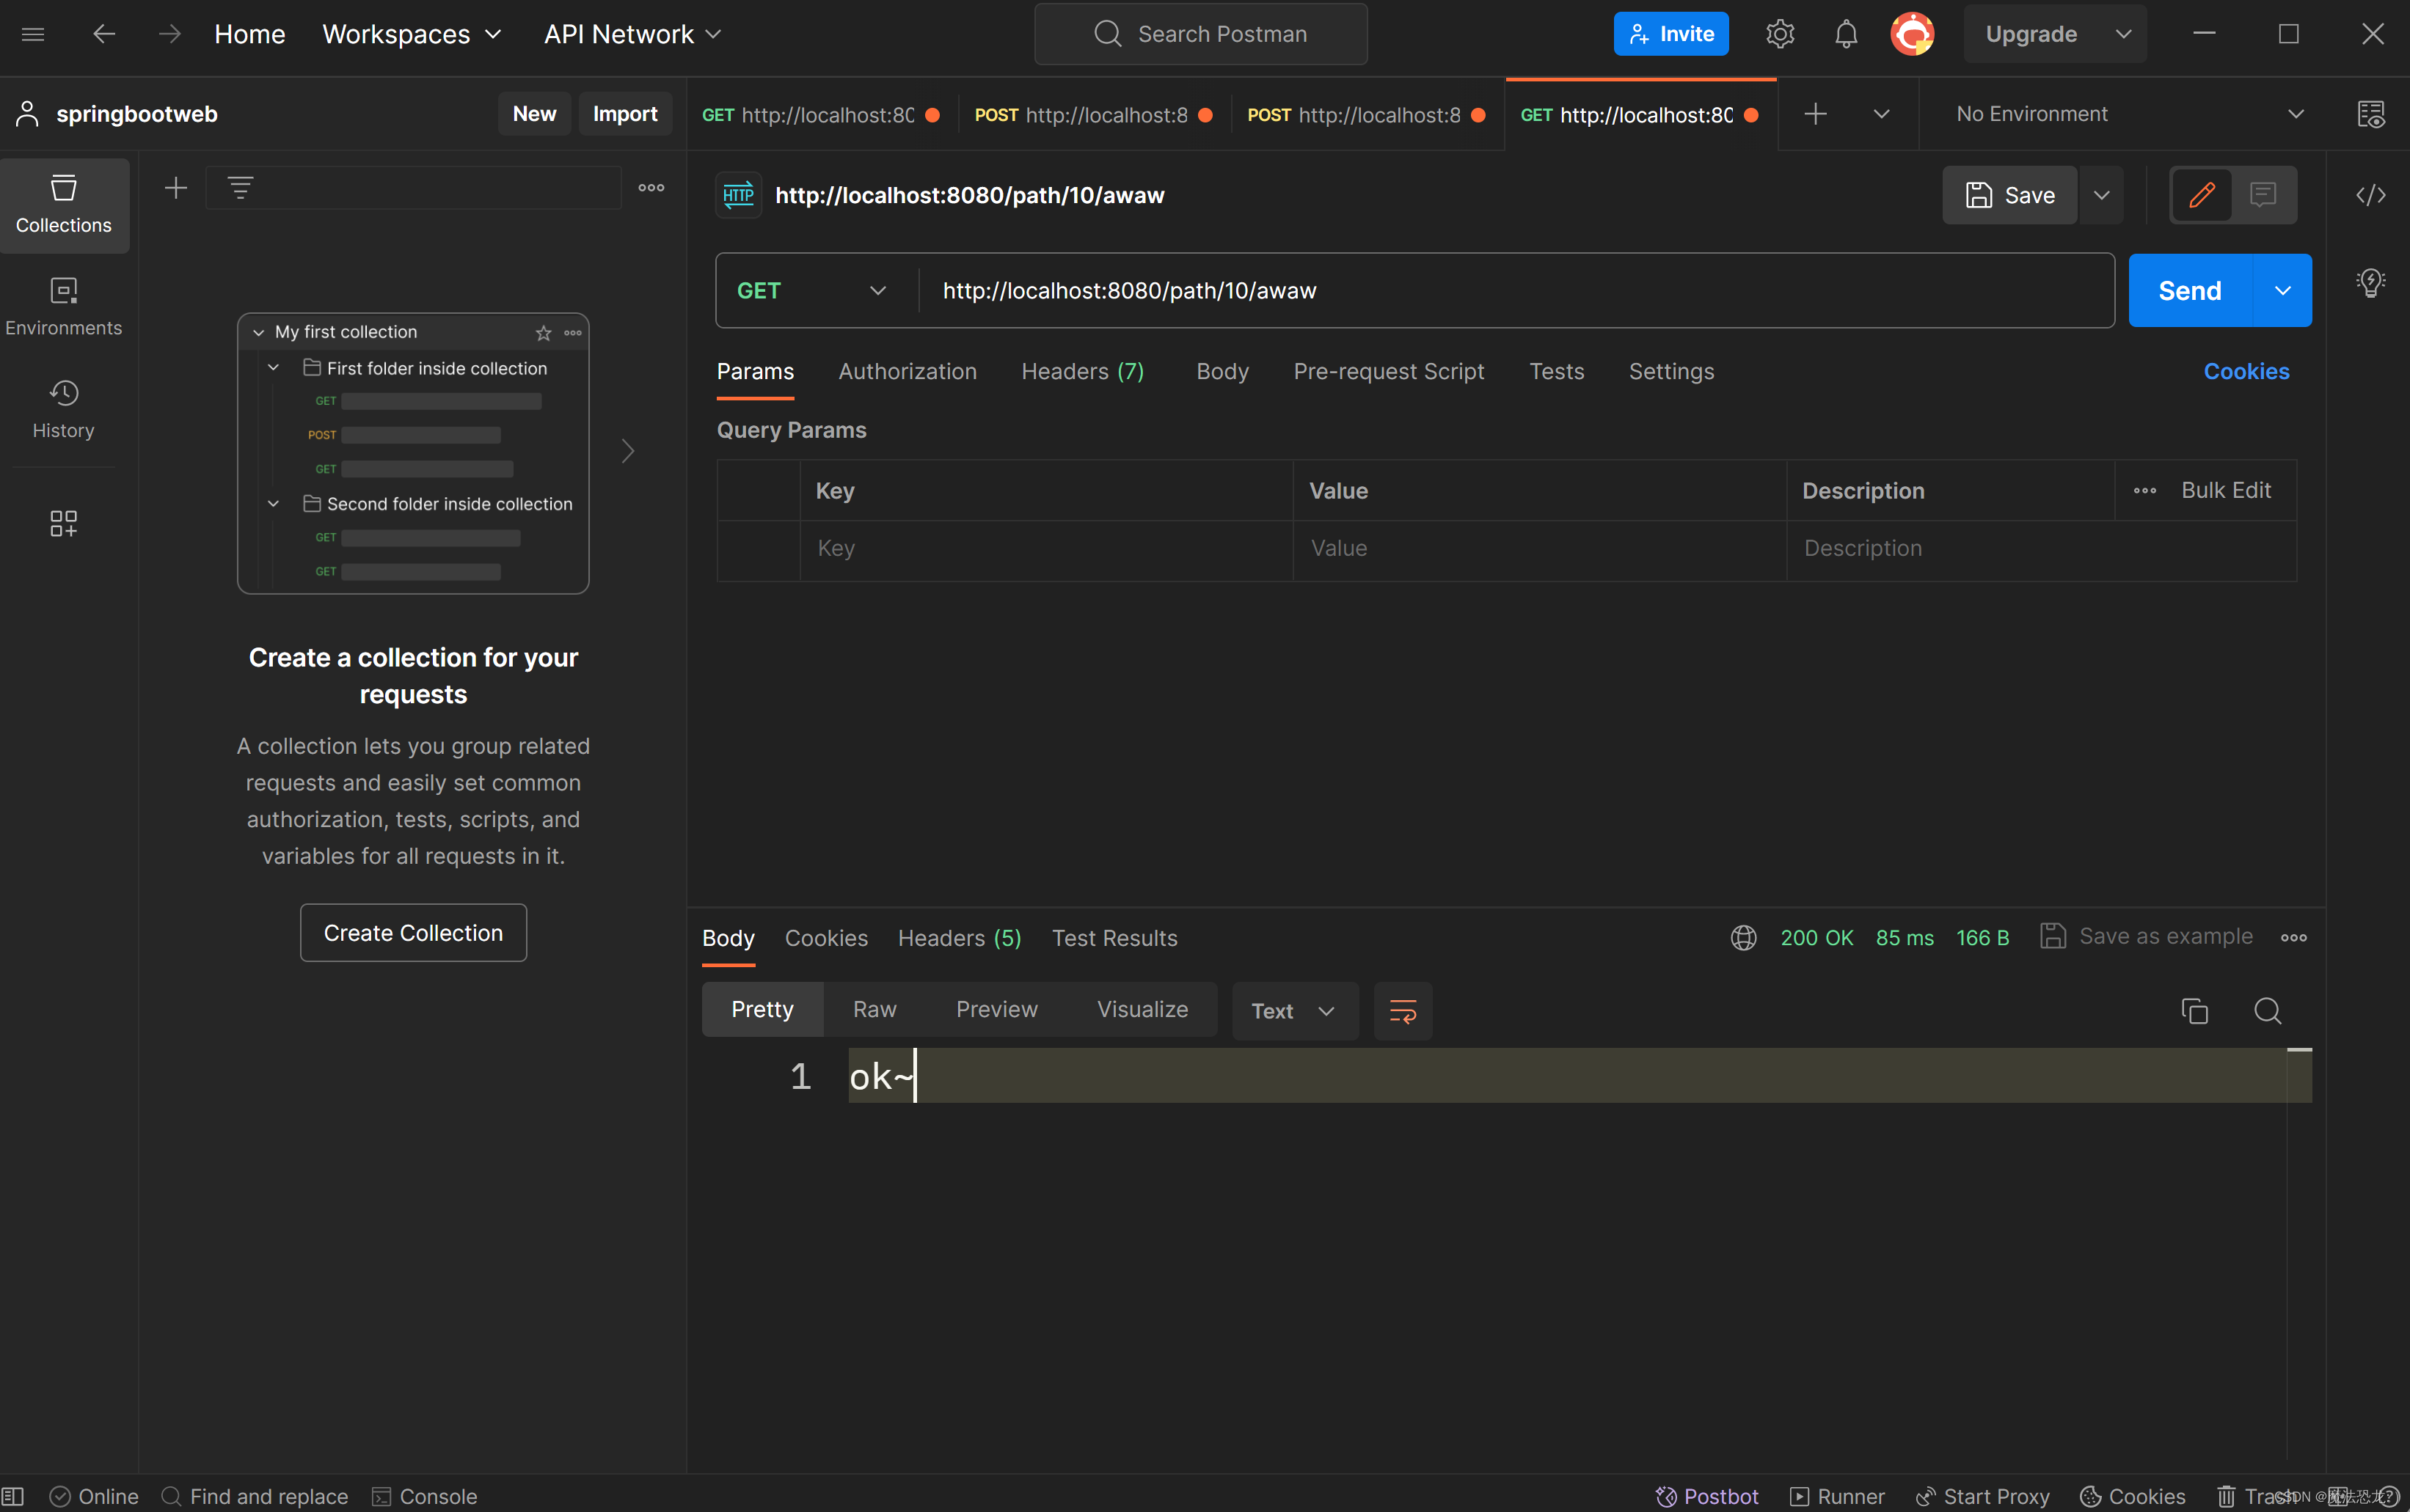
Task: Click the Create Collection button
Action: coord(413,933)
